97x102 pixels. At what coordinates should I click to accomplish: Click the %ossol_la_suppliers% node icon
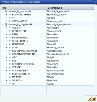click(x=6, y=25)
